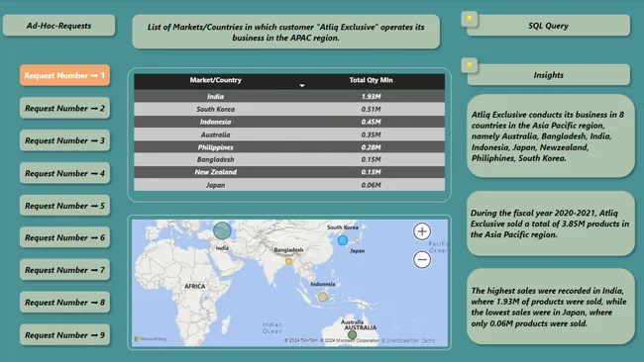Screen dimensions: 644x362
Task: Open the Terms link on the map
Action: click(428, 340)
